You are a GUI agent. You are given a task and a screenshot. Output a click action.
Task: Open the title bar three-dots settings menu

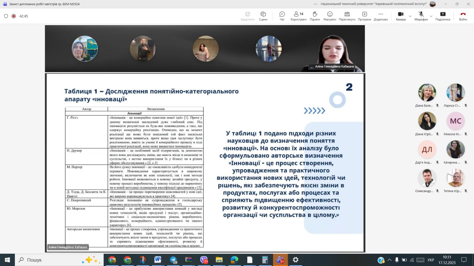(316, 4)
